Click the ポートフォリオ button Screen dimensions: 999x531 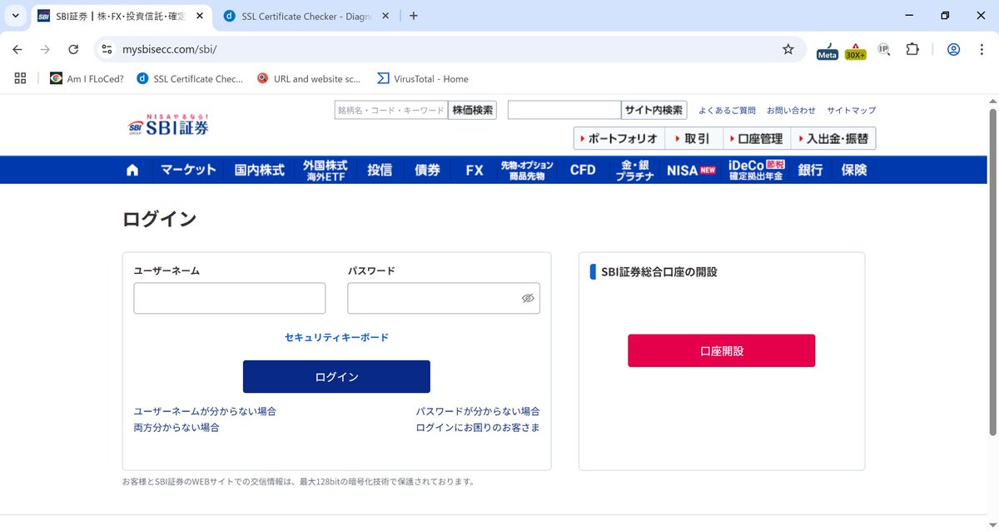click(x=619, y=138)
